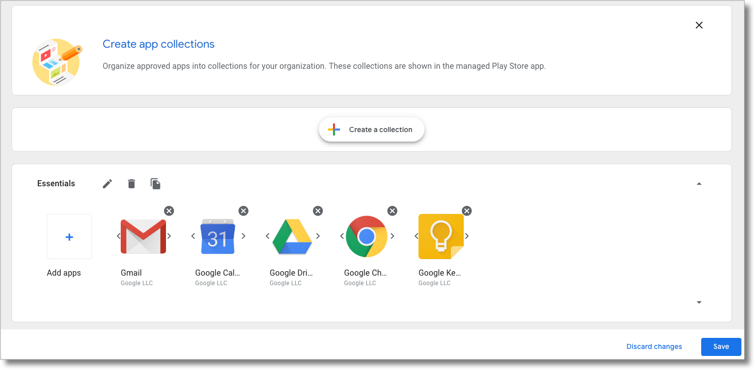Open the Gmail app icon
Image resolution: width=755 pixels, height=370 pixels.
[143, 236]
